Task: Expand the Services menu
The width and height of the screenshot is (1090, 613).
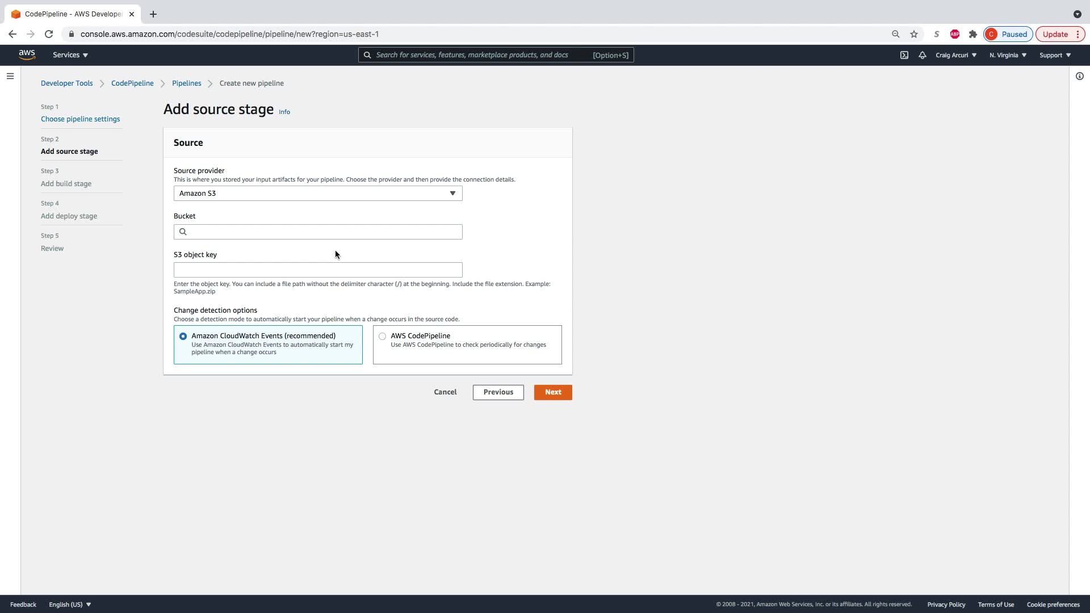Action: click(70, 55)
